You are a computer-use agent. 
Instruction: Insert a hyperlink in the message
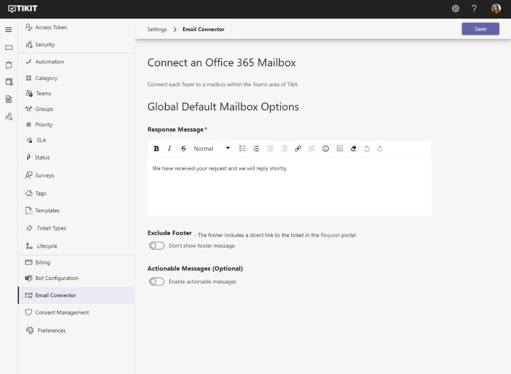click(x=298, y=149)
